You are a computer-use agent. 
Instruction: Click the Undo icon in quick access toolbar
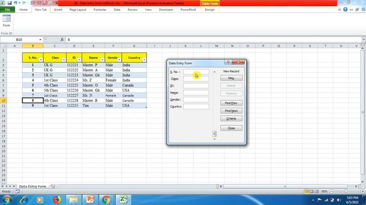point(15,3)
